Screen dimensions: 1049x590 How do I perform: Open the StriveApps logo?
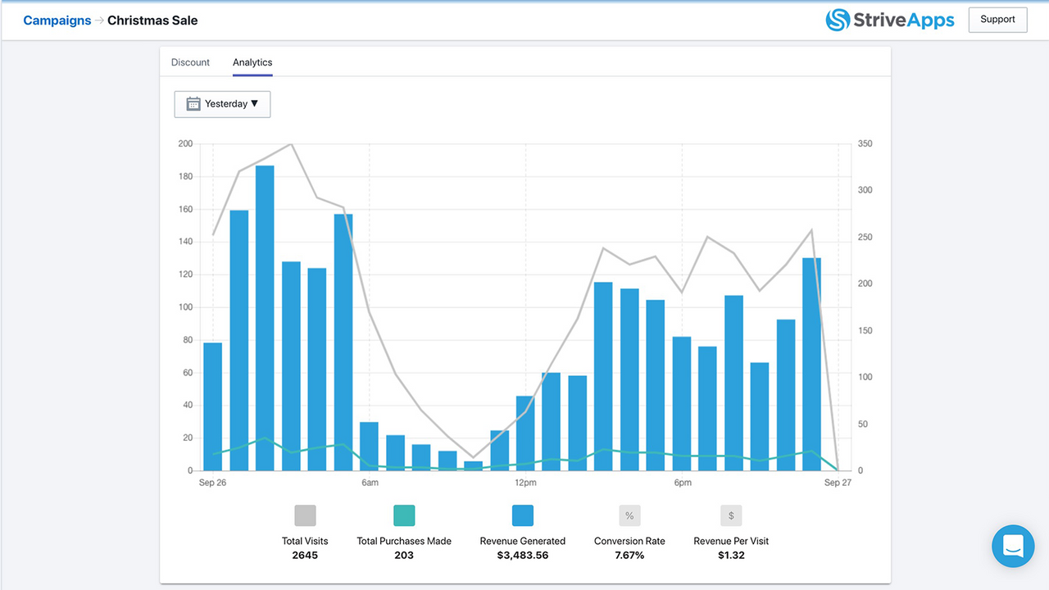(x=890, y=20)
